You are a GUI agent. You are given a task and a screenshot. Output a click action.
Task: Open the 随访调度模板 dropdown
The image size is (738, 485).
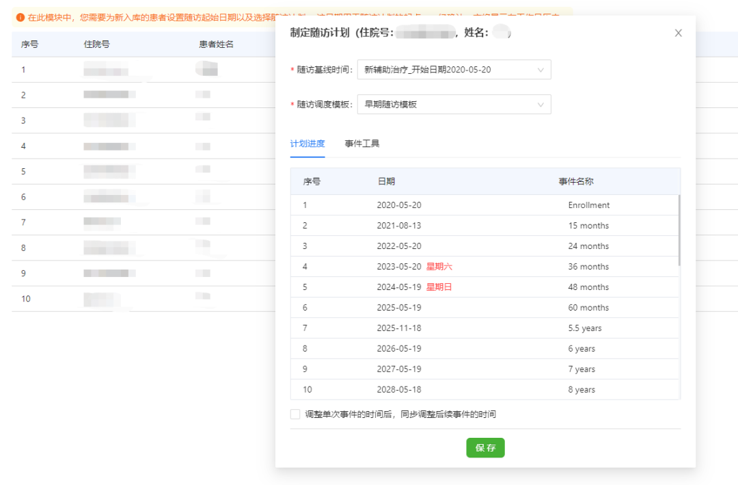pyautogui.click(x=454, y=105)
